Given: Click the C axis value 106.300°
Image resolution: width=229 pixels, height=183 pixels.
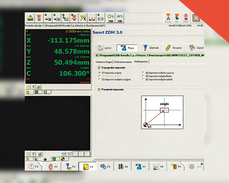Looking at the screenshot, I should tap(74, 73).
